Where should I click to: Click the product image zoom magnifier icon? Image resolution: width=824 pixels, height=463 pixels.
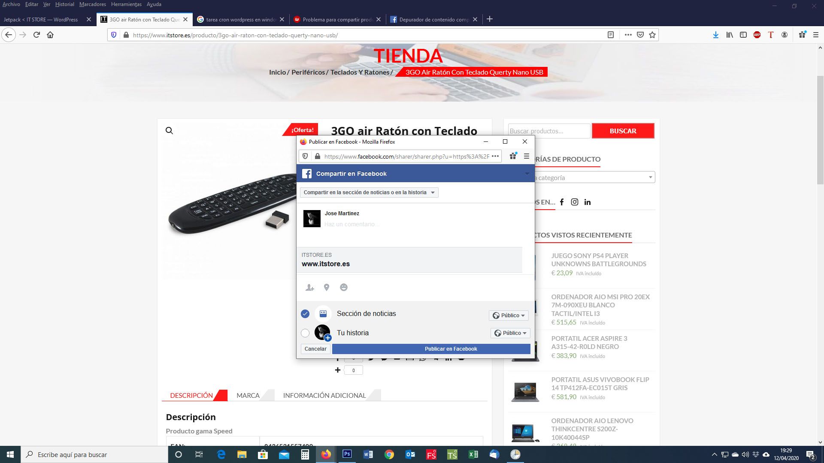pos(169,130)
